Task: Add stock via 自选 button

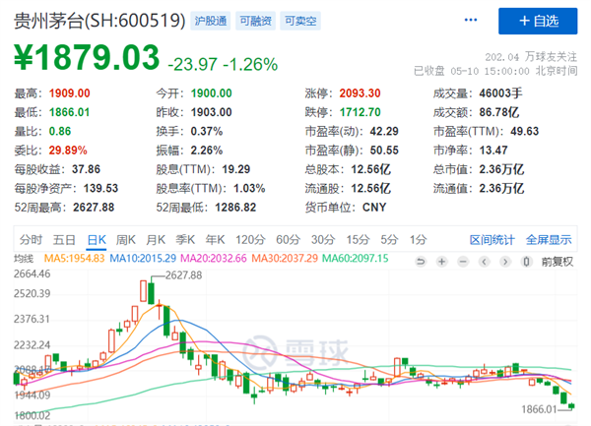Action: point(538,21)
